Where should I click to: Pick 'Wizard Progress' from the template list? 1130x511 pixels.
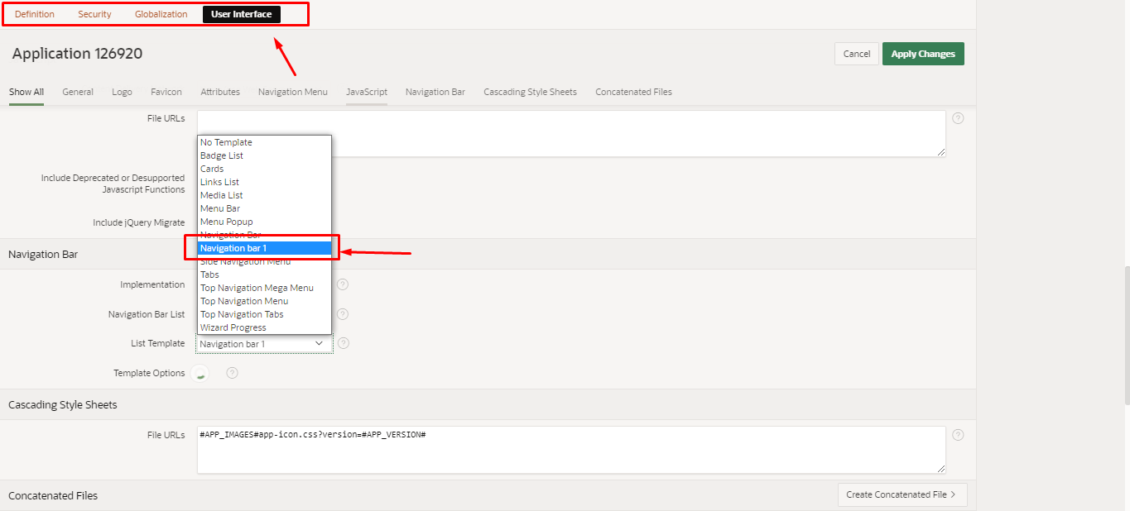233,327
